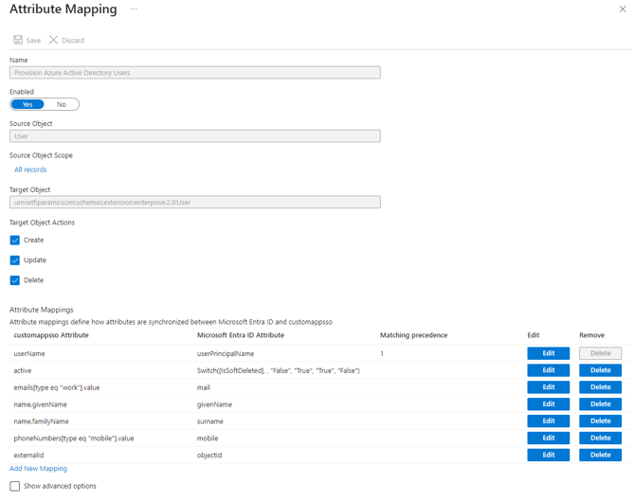Click the Save floppy disk icon

point(18,40)
